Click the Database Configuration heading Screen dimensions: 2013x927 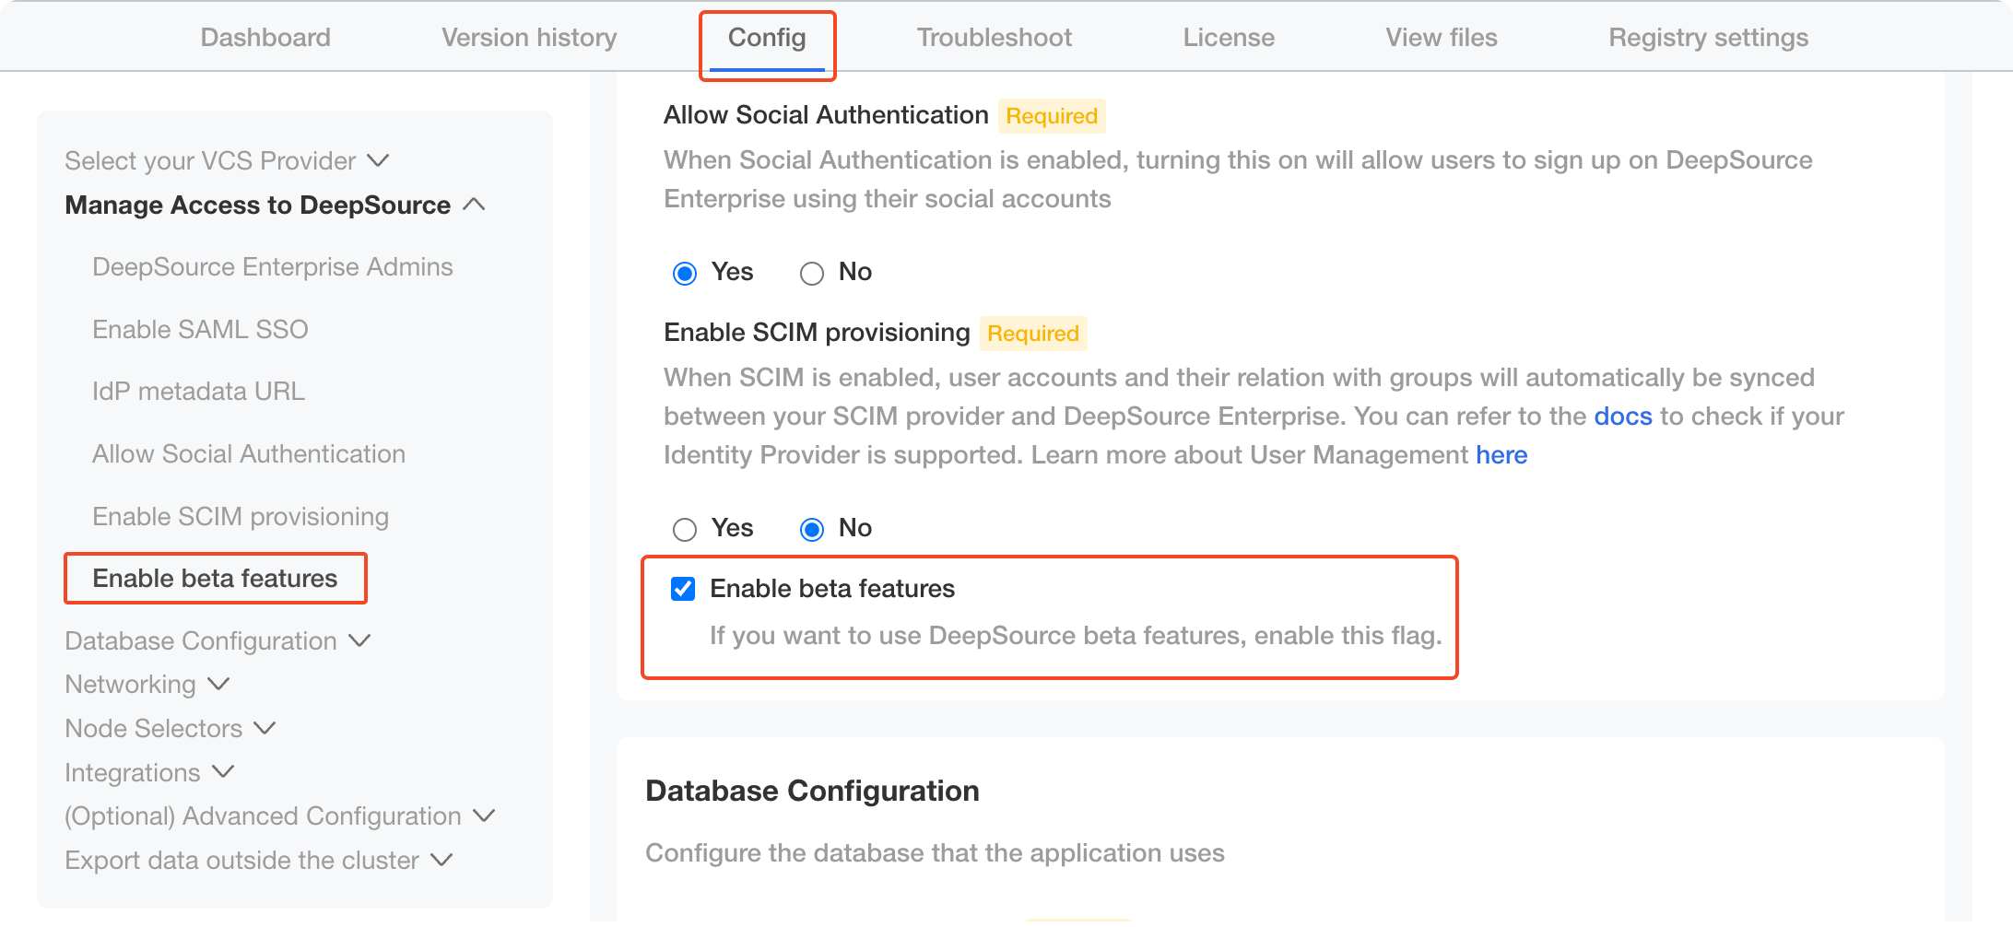(x=812, y=791)
